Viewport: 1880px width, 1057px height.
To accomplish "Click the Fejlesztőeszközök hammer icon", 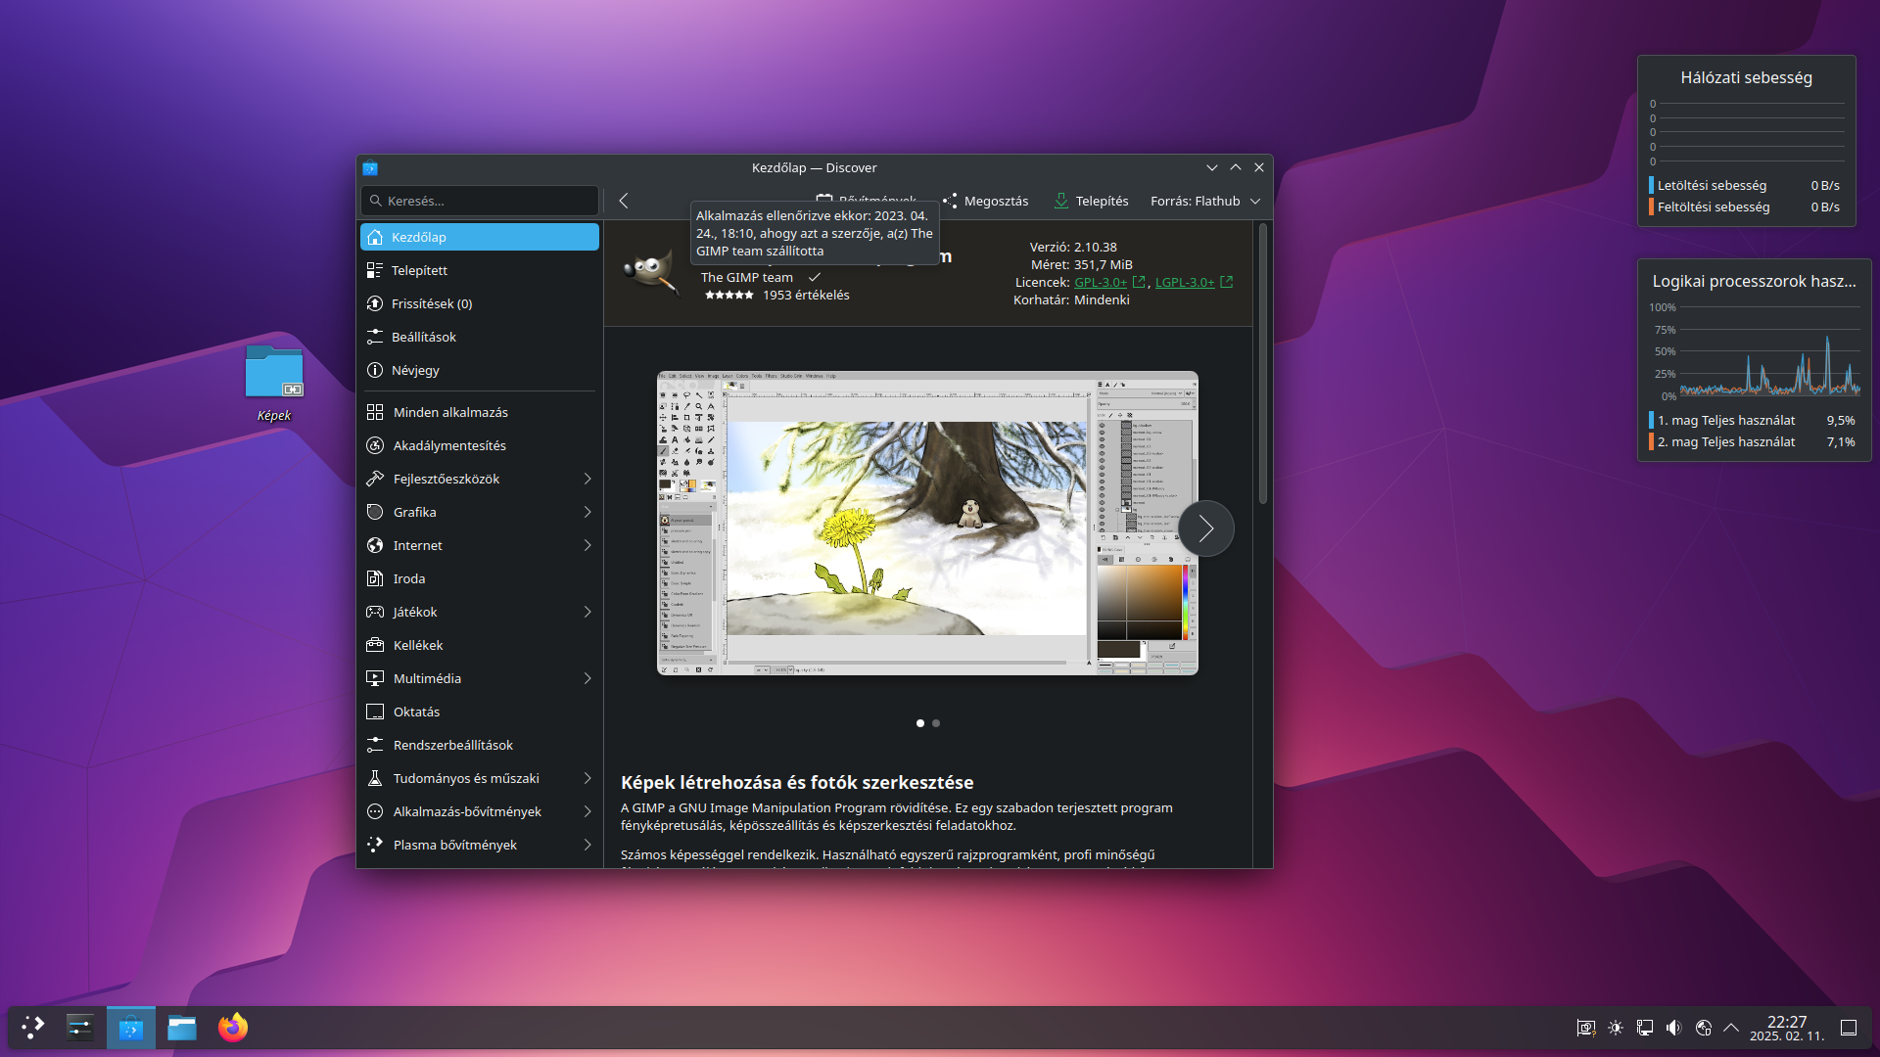I will pos(375,479).
